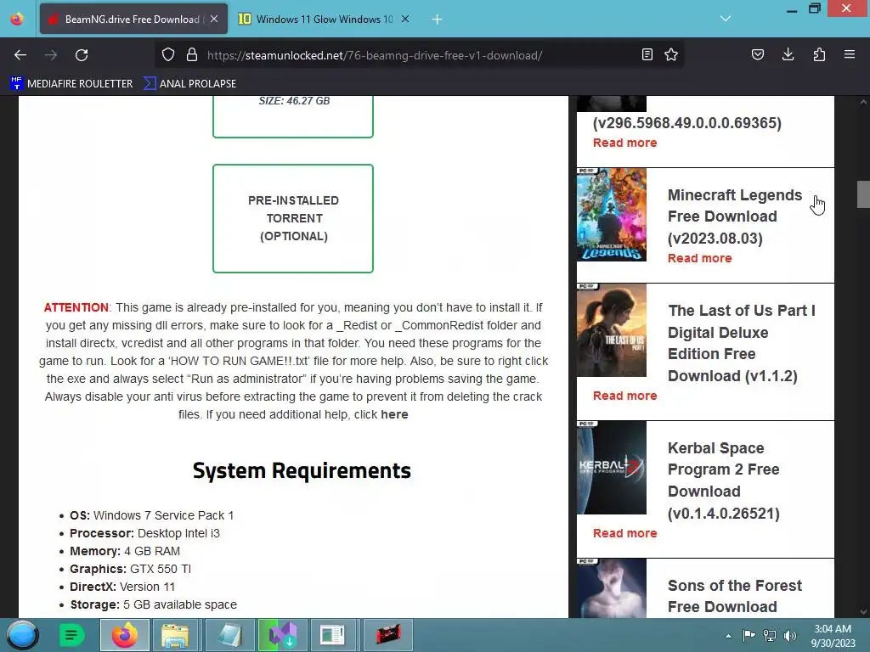Image resolution: width=870 pixels, height=652 pixels.
Task: Click Pre-Installed Torrent (Optional) button
Action: coord(293,218)
